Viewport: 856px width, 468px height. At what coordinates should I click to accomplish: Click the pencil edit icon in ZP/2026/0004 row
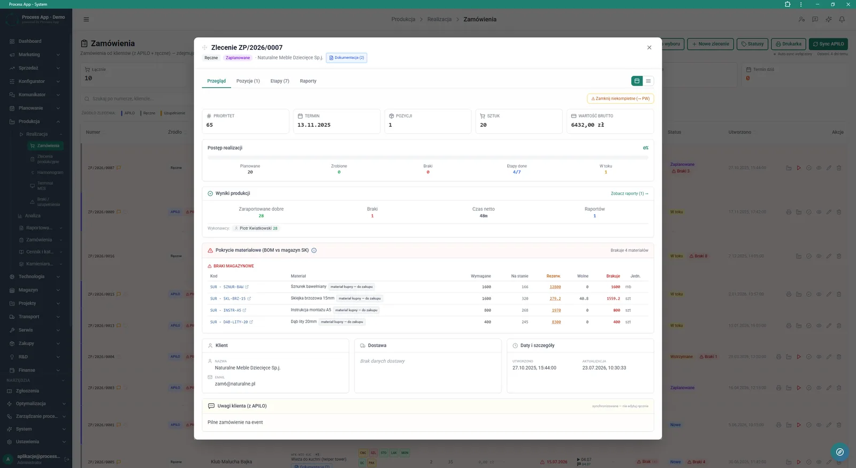point(829,357)
